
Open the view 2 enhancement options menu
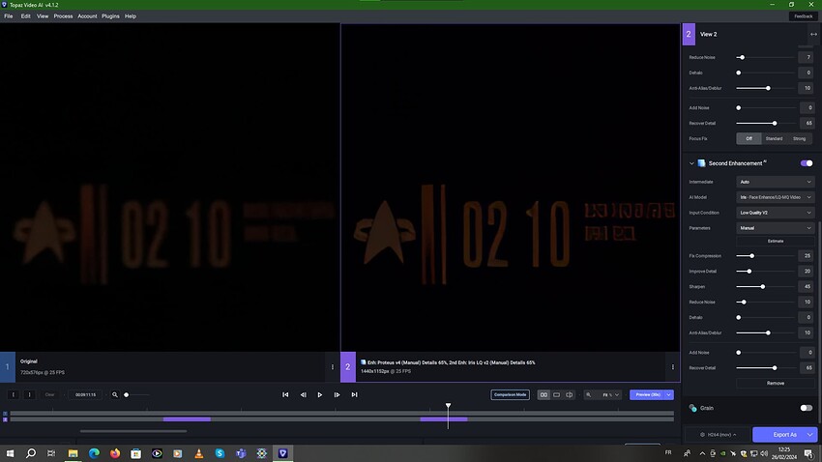673,366
